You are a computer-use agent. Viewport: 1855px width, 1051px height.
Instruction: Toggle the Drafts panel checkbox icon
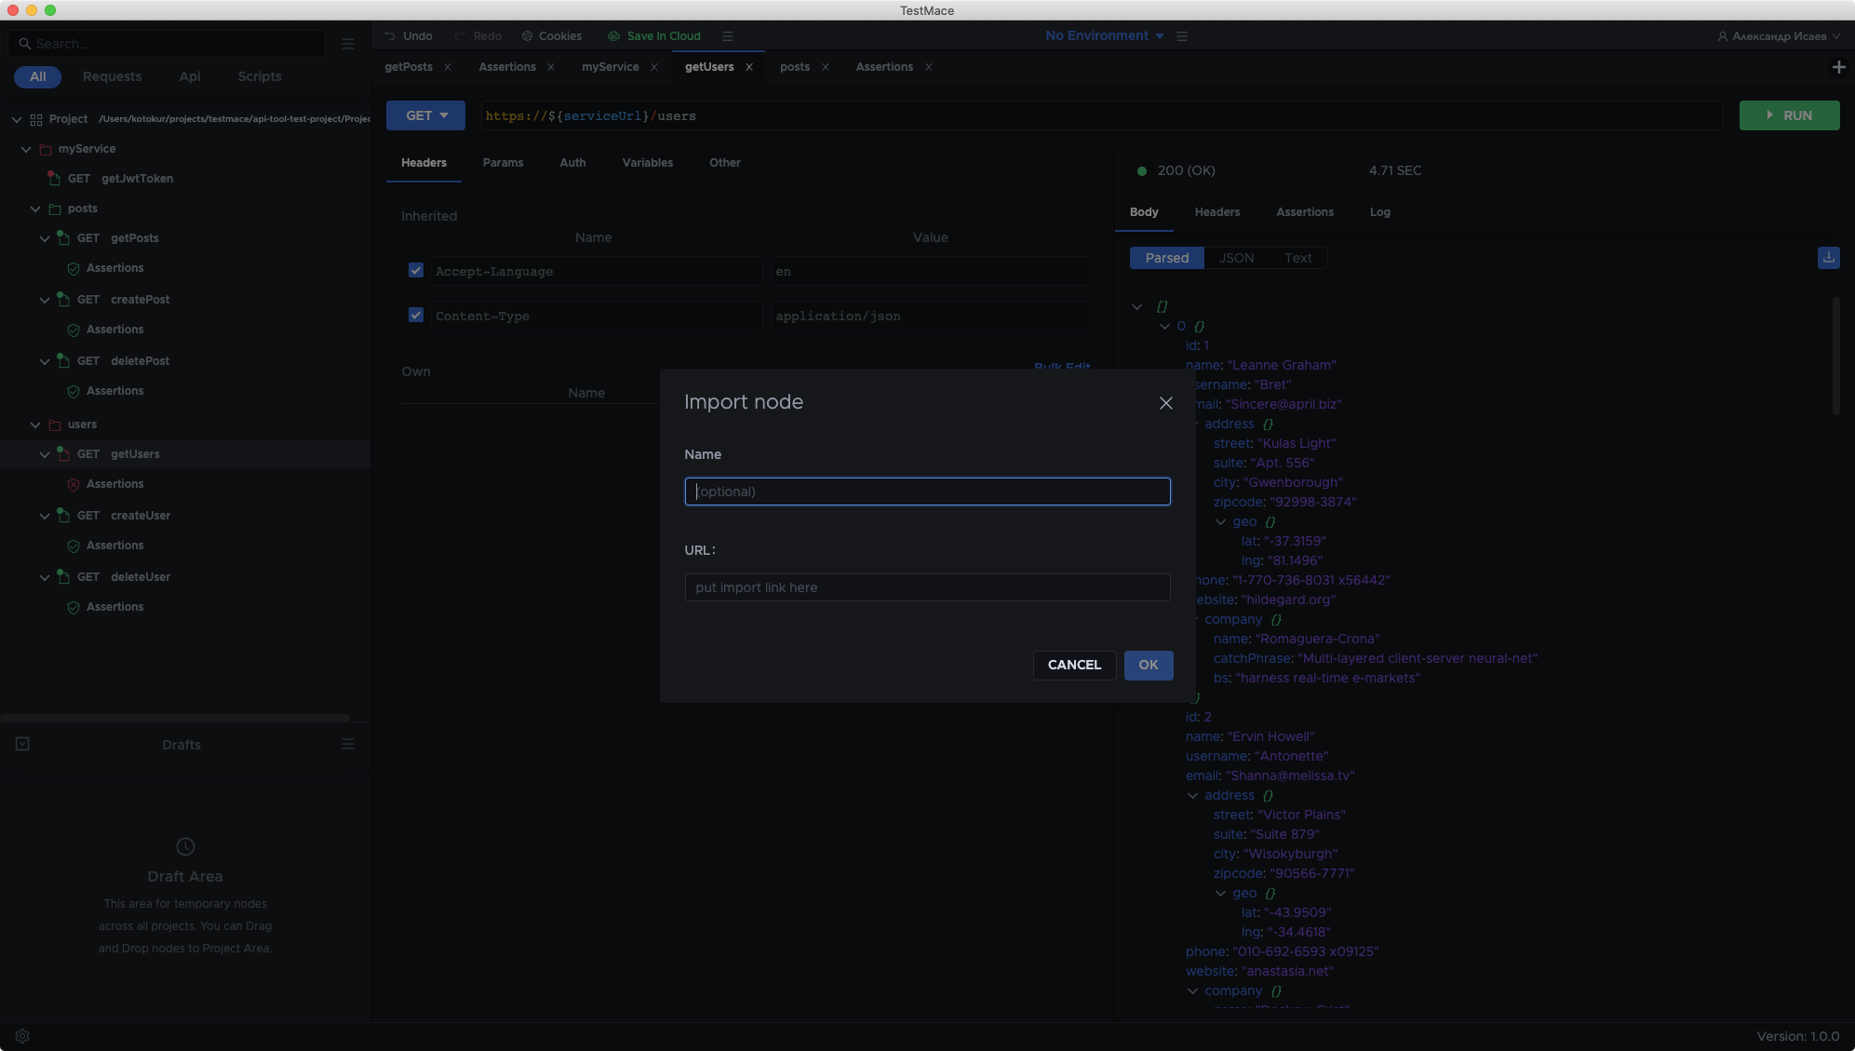[22, 744]
